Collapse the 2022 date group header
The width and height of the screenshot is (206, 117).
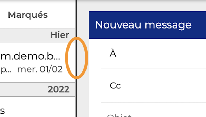[58, 89]
